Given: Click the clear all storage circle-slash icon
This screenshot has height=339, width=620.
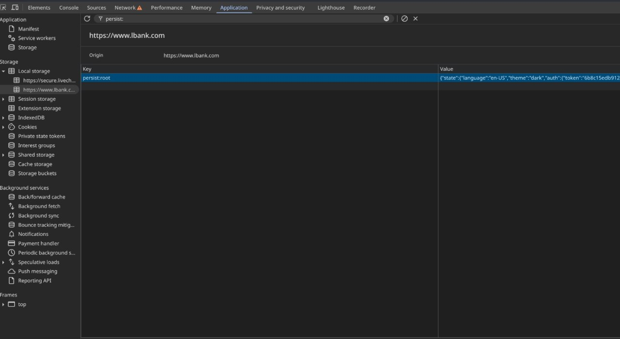Looking at the screenshot, I should click(x=404, y=18).
